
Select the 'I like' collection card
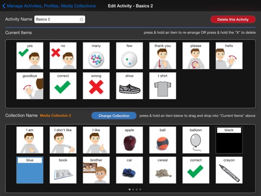click(96, 140)
